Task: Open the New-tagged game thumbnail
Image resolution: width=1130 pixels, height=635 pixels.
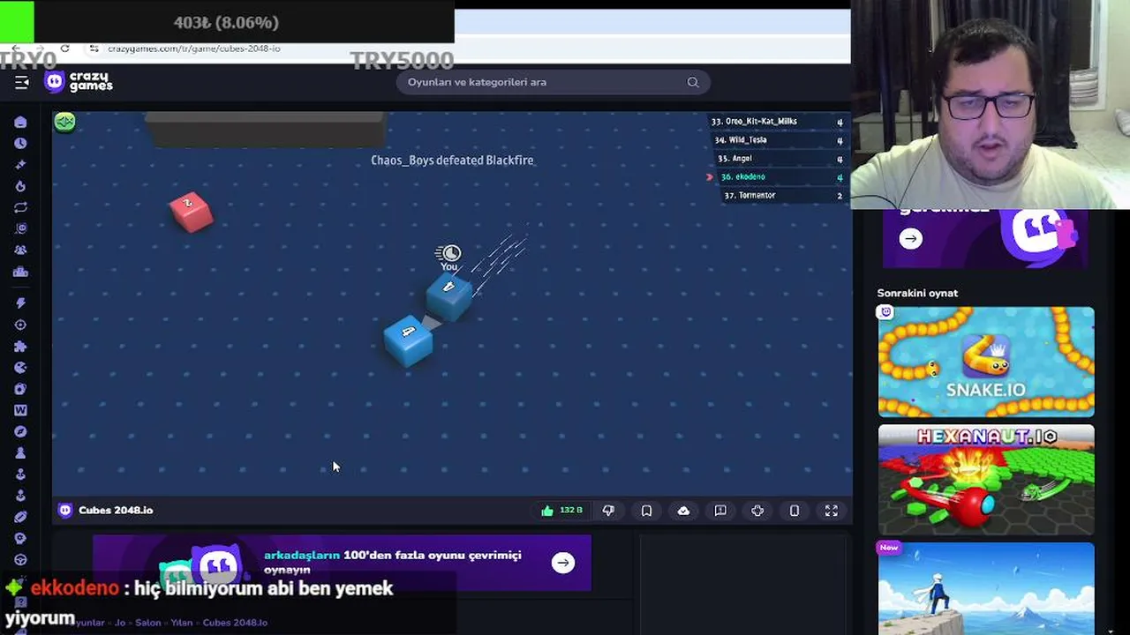Action: pyautogui.click(x=986, y=588)
